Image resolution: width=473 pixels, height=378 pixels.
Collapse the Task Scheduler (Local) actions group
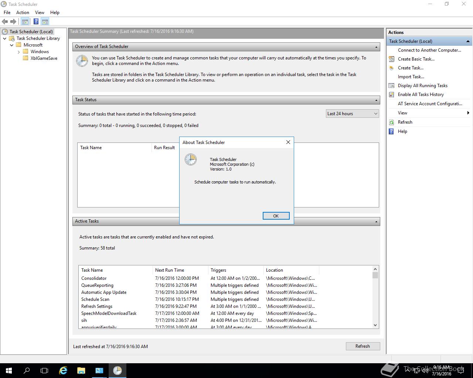click(468, 41)
